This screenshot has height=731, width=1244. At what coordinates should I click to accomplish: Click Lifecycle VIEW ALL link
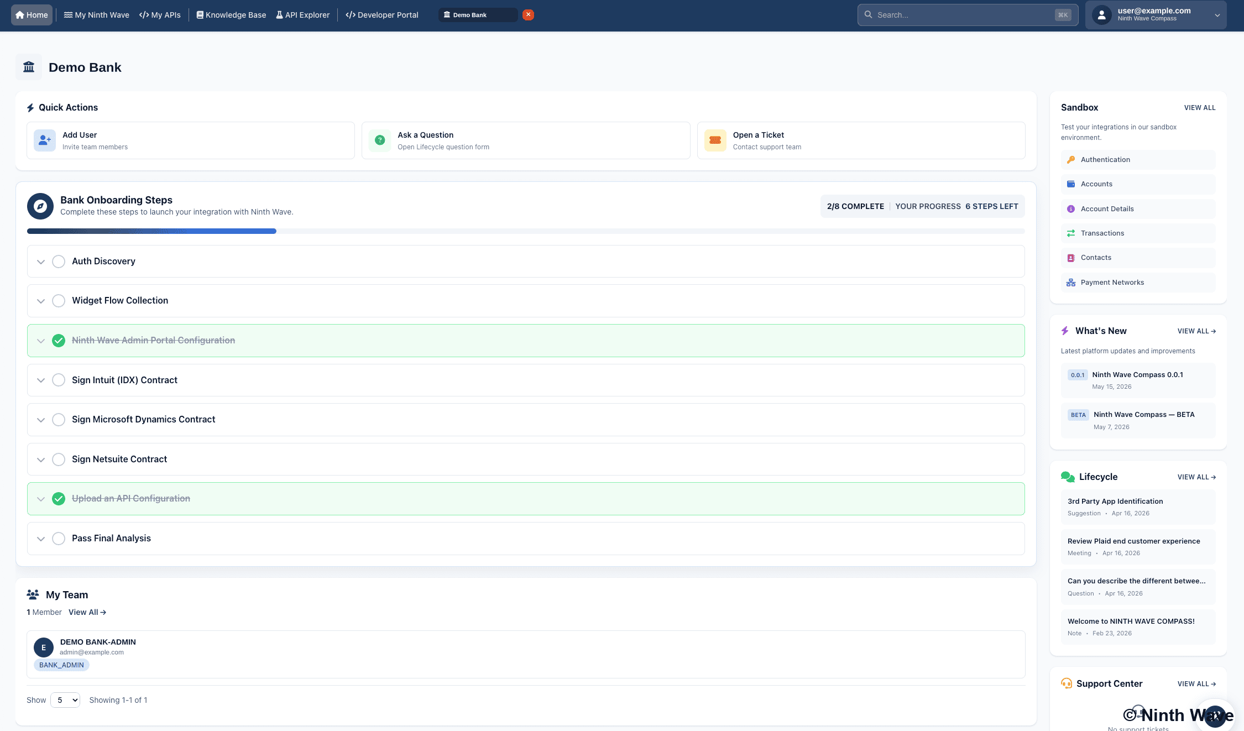[1196, 477]
